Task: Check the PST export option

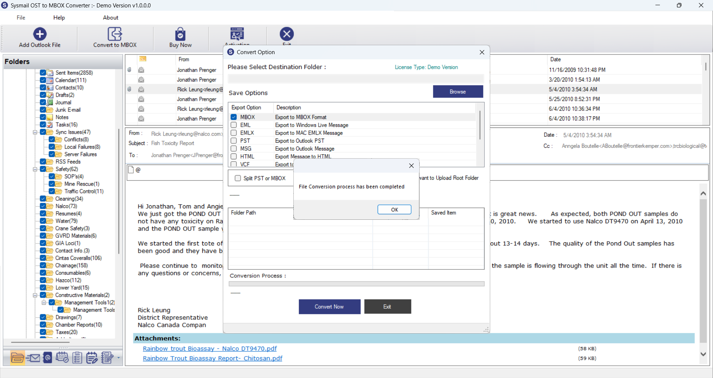Action: tap(234, 140)
